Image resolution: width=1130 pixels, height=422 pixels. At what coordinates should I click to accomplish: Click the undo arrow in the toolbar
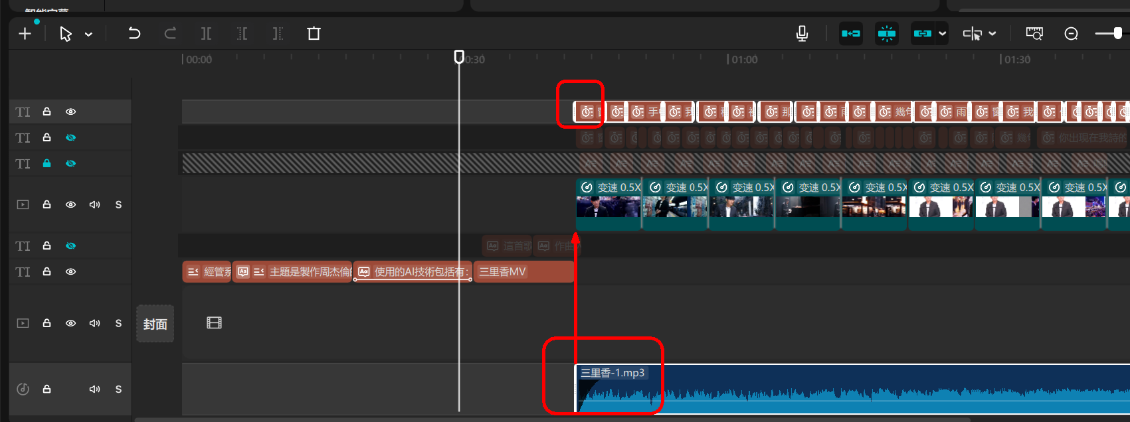pos(134,33)
